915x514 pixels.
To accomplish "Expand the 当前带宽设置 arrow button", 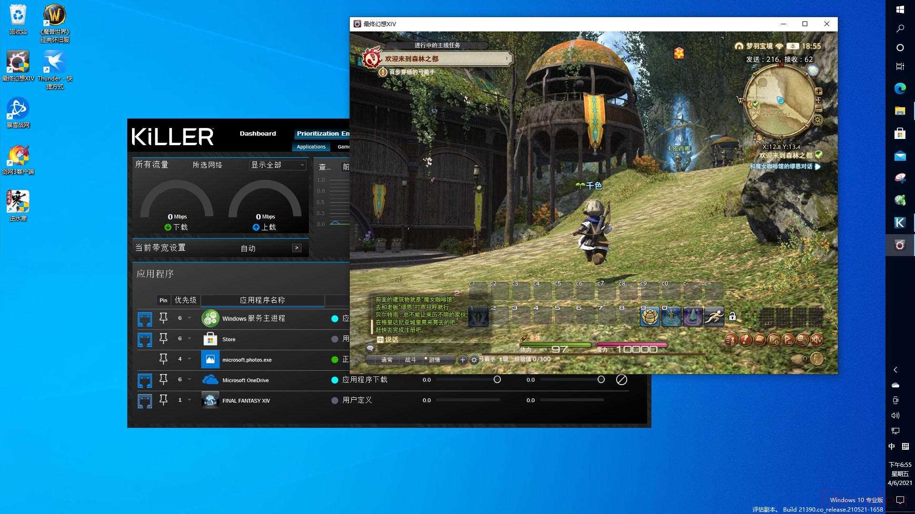I will pos(296,248).
